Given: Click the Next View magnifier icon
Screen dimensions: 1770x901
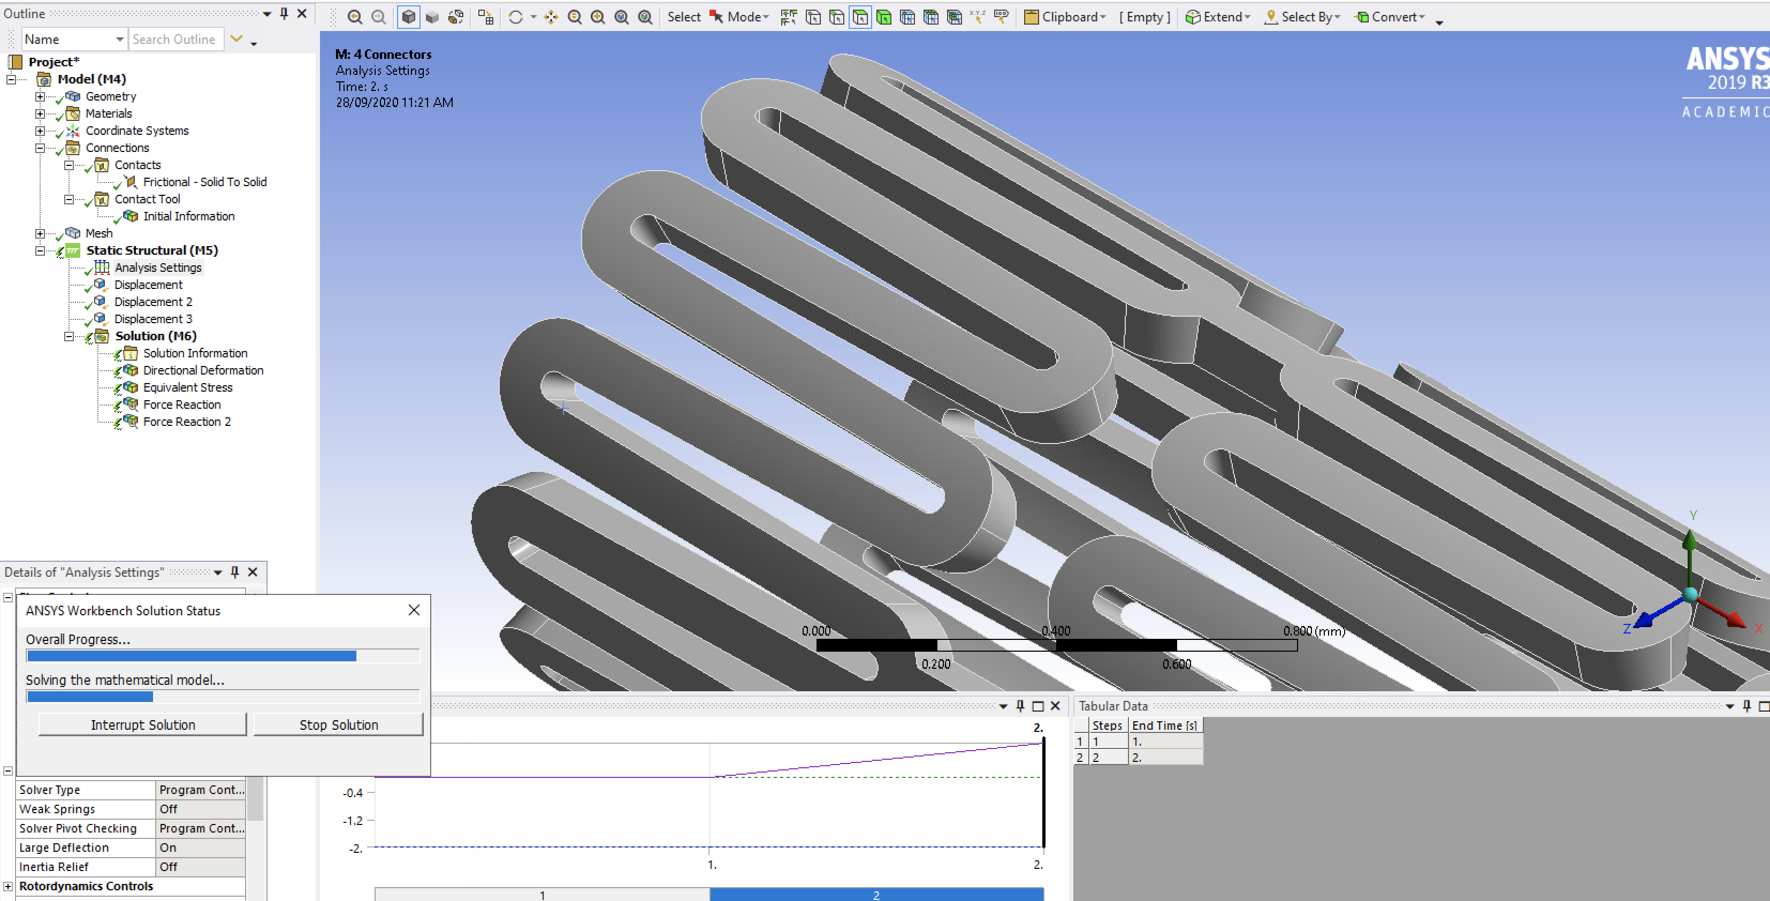Looking at the screenshot, I should (x=378, y=17).
